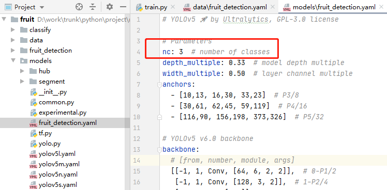This screenshot has height=190, width=387.
Task: Click 'depth_multiple' key in editor
Action: 191,63
